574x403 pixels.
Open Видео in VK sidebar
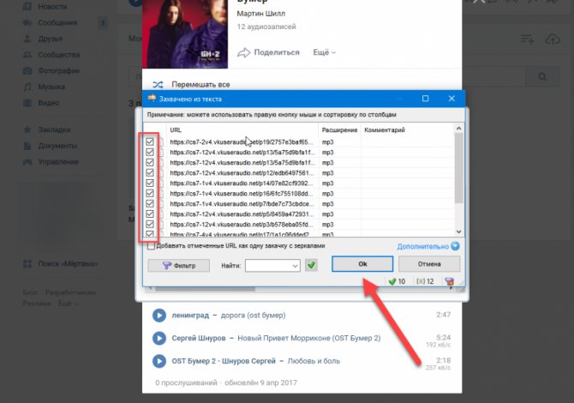(48, 103)
